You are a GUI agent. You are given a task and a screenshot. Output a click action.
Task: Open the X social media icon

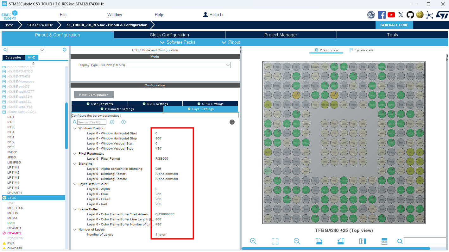[401, 15]
